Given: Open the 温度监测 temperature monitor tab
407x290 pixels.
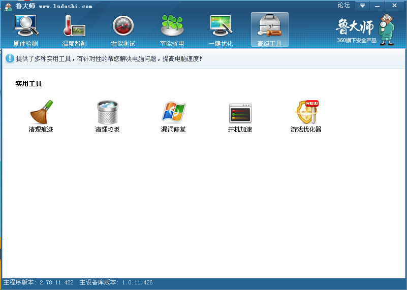Looking at the screenshot, I should pos(74,30).
